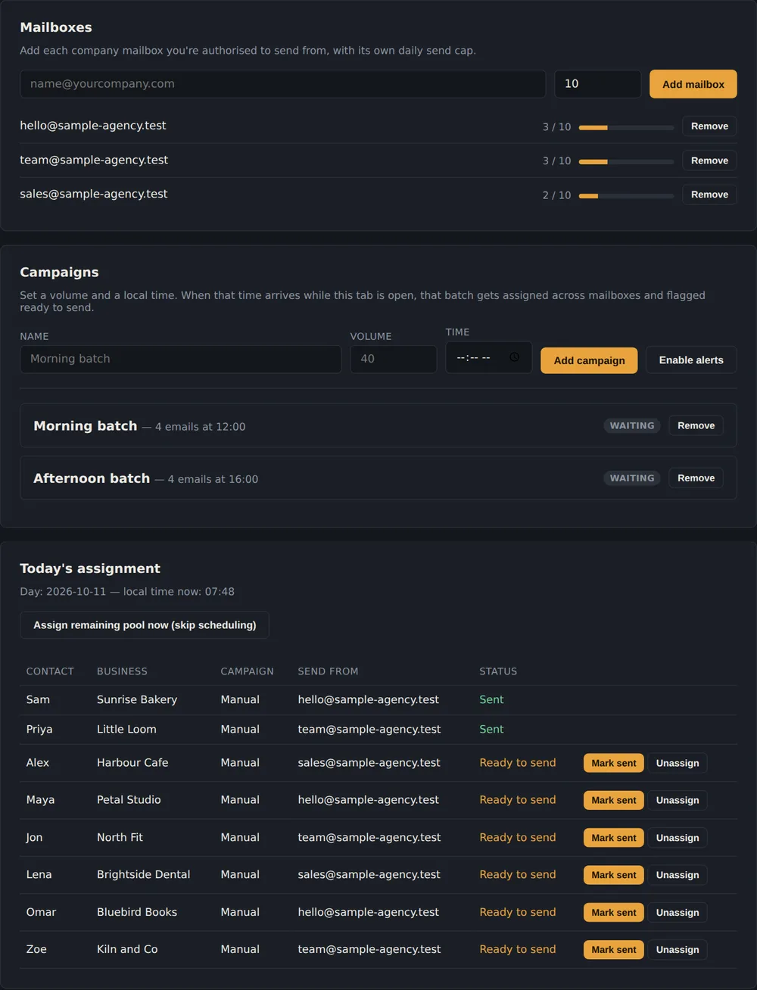Click the Add campaign button
Viewport: 757px width, 990px height.
589,360
